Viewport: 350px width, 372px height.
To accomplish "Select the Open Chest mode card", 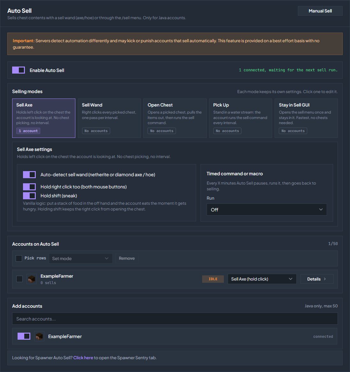I will [175, 118].
